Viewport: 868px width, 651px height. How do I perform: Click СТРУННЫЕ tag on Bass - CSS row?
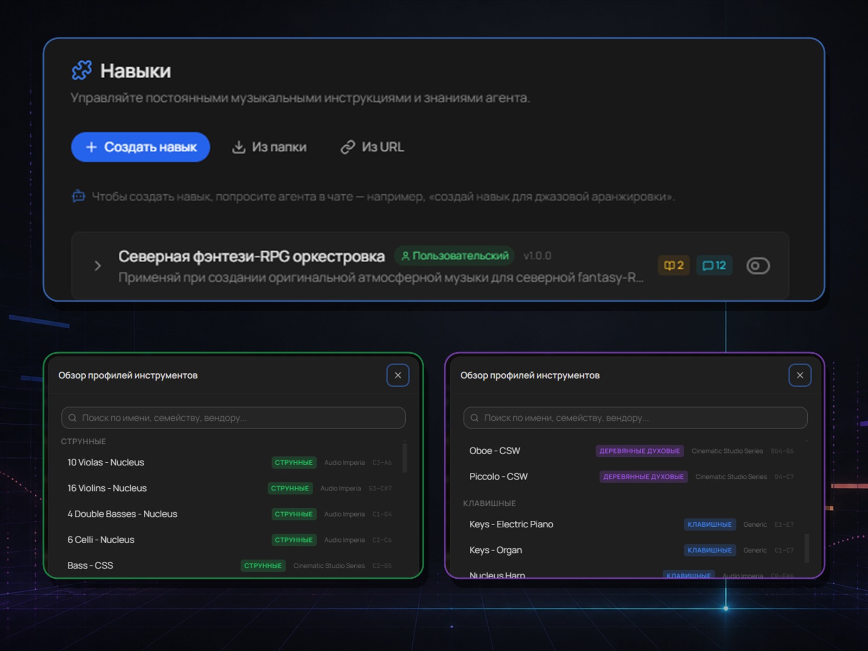(263, 565)
